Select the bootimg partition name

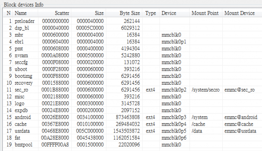[23, 76]
